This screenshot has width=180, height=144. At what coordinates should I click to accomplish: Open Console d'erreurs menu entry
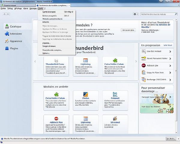point(57,46)
